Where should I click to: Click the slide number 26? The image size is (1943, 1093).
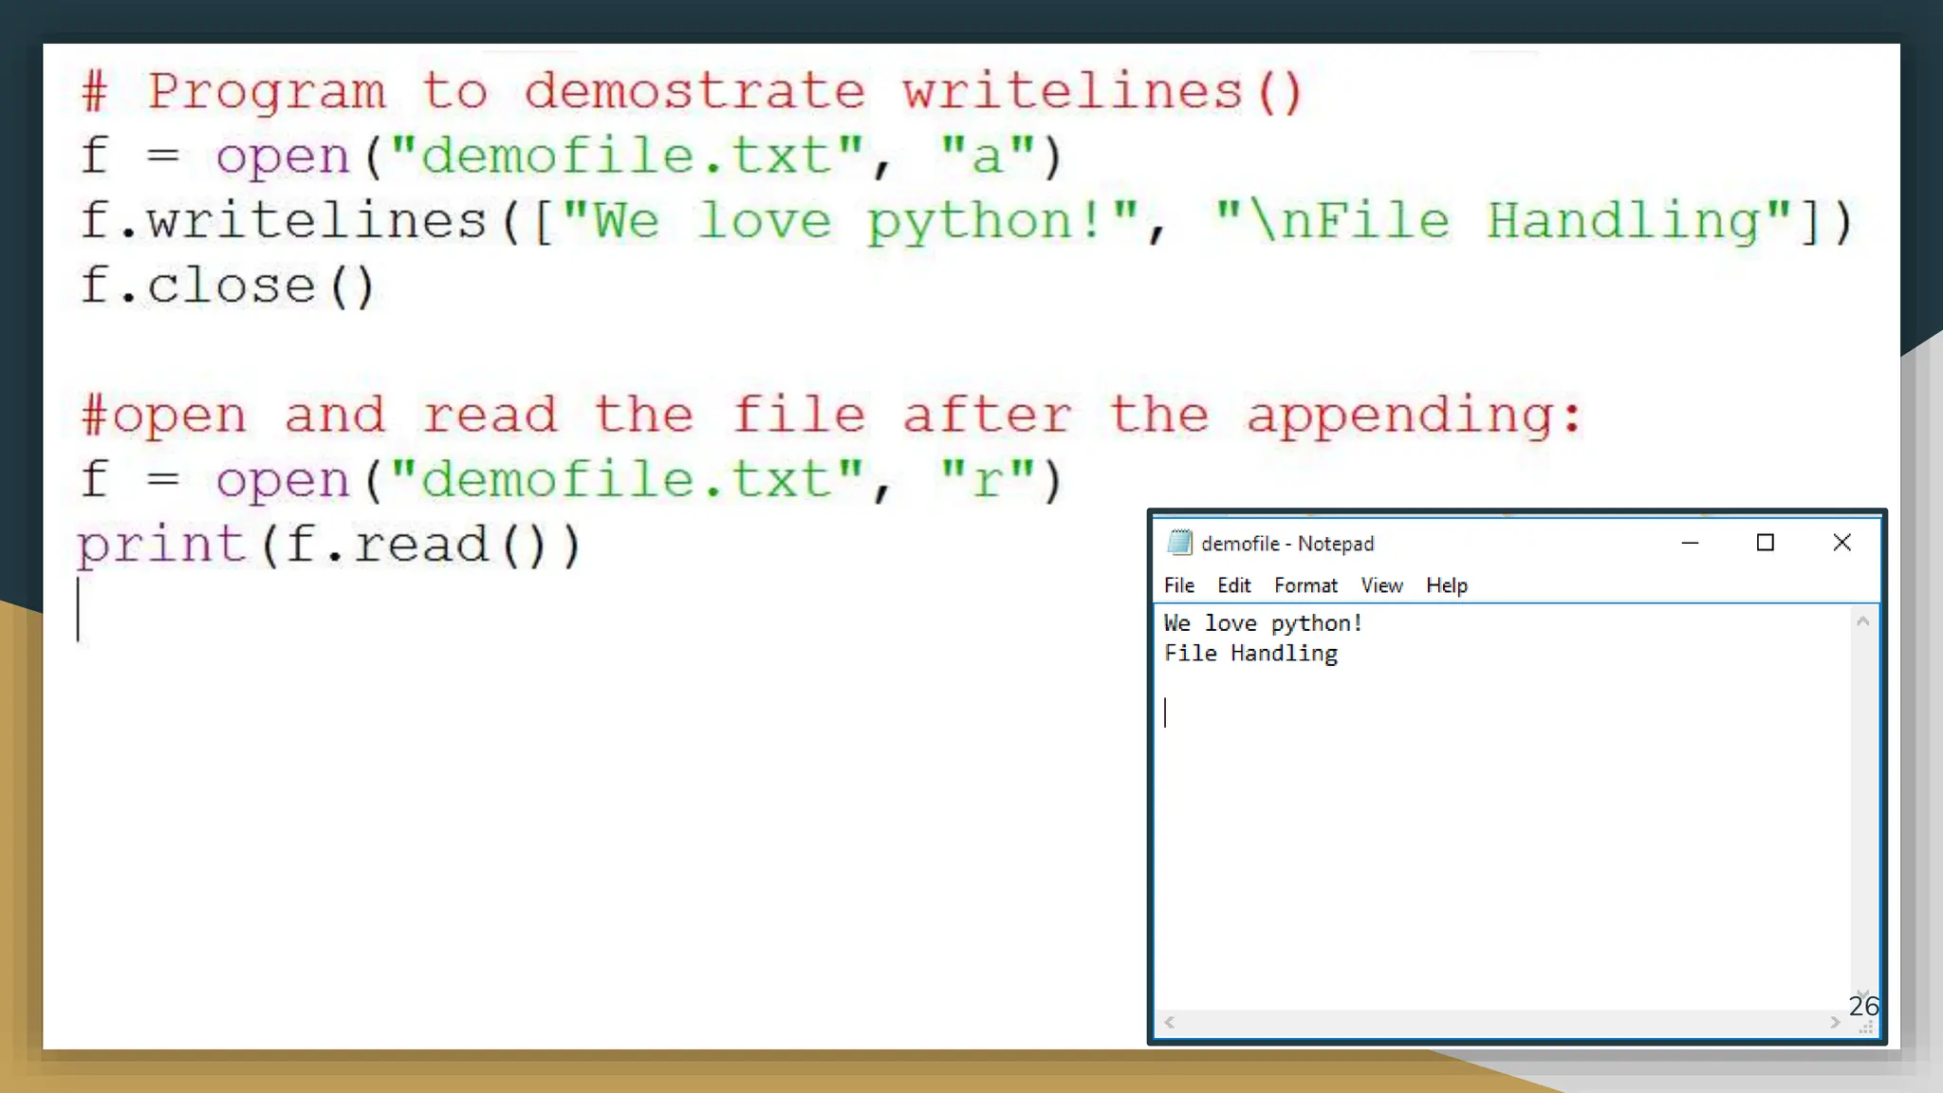pyautogui.click(x=1863, y=1005)
